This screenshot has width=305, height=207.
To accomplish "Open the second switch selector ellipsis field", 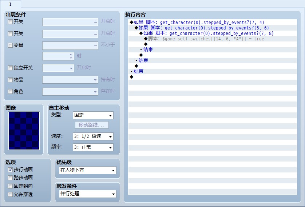I will pyautogui.click(x=70, y=34).
